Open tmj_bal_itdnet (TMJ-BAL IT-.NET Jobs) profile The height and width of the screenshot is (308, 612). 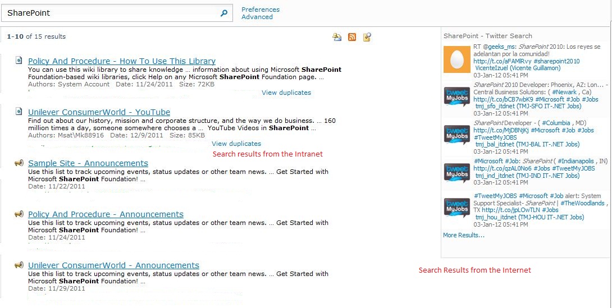click(527, 144)
